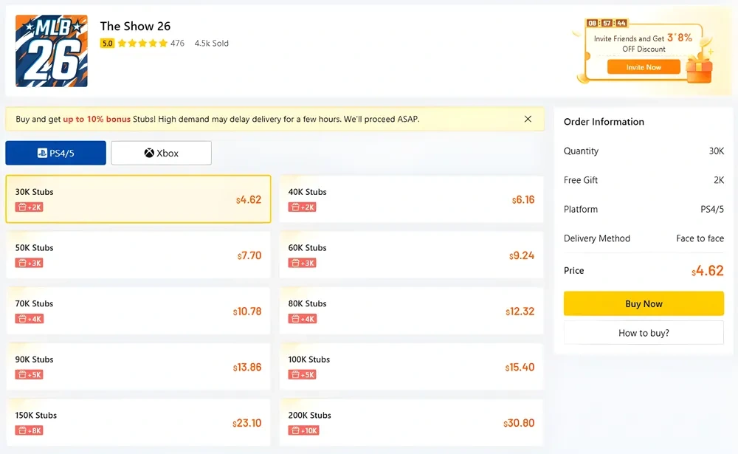Choose the 150K Stubs package
The image size is (738, 454).
(139, 422)
